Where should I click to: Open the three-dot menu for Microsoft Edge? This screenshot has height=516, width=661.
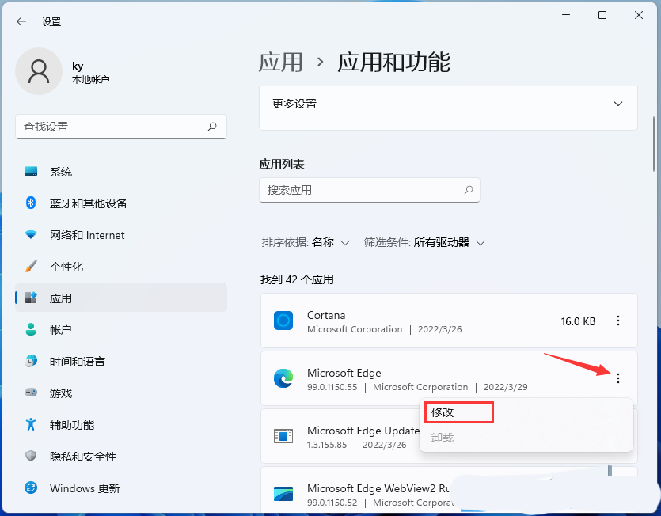[618, 378]
